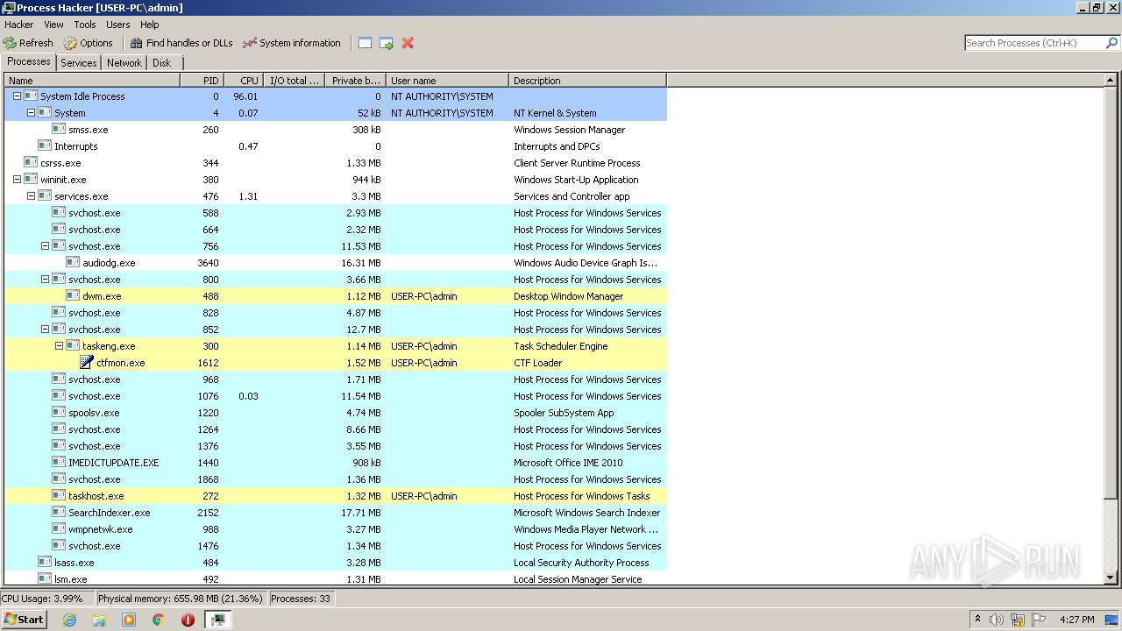
Task: Select the lsm.exe process
Action: [336, 579]
